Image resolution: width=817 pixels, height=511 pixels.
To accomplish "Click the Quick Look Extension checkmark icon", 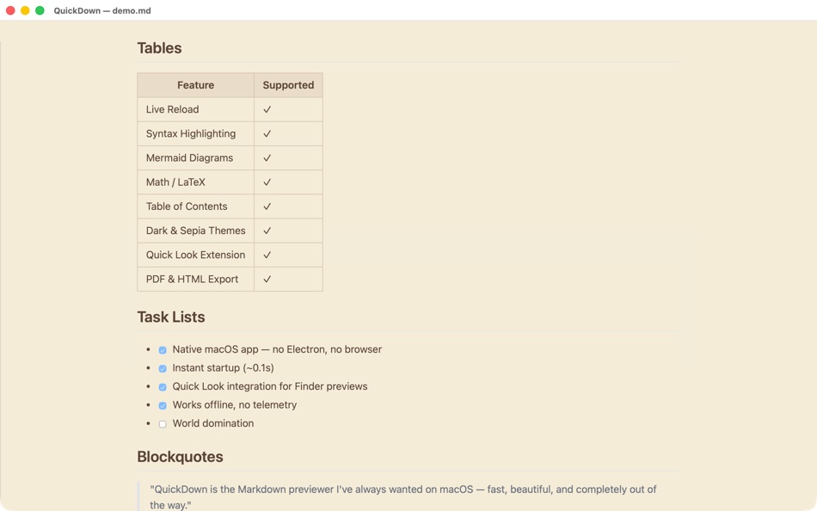I will coord(267,255).
